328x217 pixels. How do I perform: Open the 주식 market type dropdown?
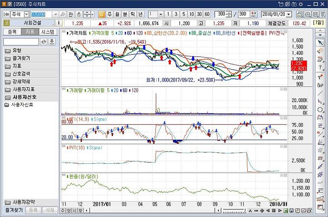click(x=26, y=15)
